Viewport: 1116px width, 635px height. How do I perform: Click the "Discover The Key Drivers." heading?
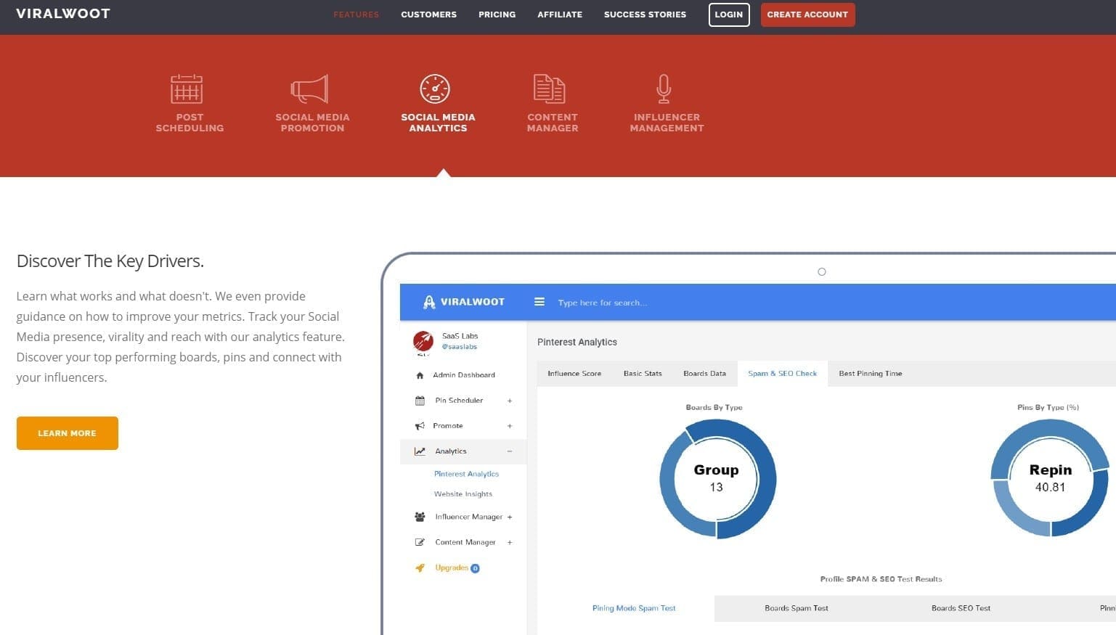click(110, 261)
